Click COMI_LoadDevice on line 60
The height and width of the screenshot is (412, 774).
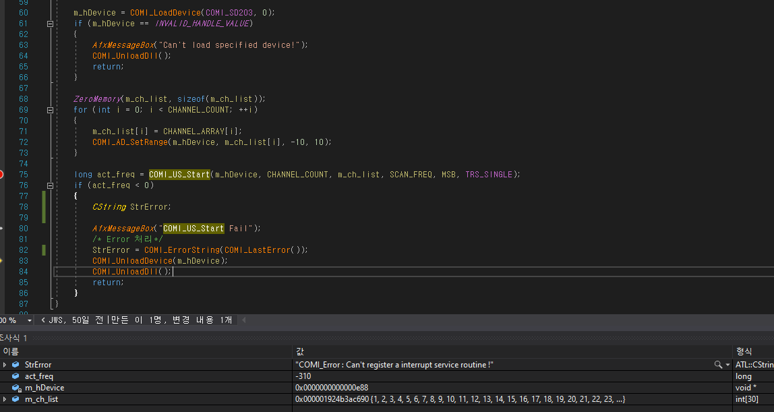pos(166,12)
